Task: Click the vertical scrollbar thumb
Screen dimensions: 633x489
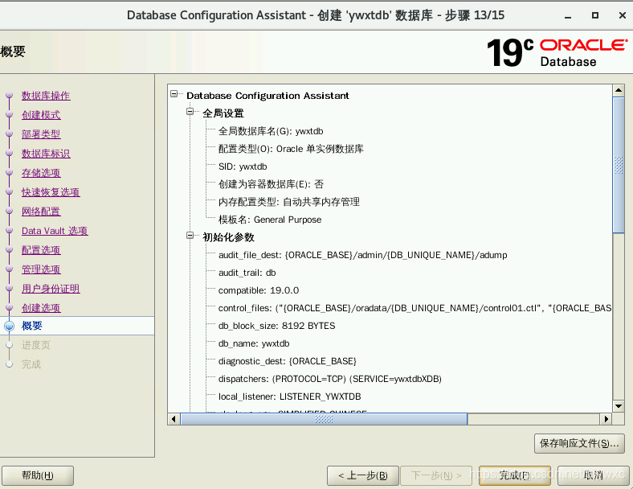Action: click(x=619, y=165)
